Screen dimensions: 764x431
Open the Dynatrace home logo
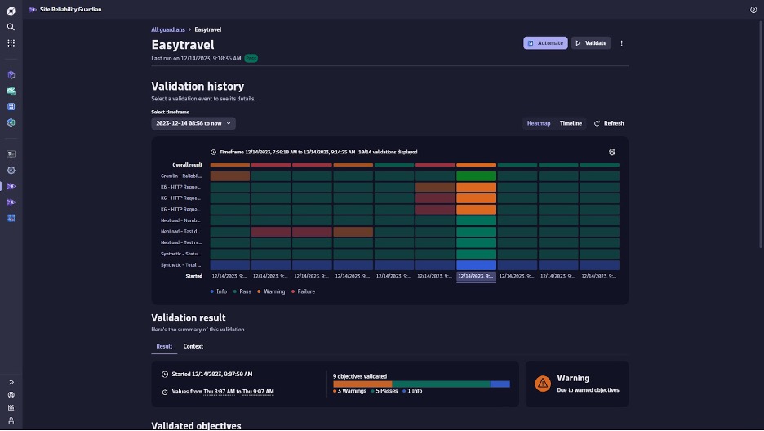[x=11, y=10]
